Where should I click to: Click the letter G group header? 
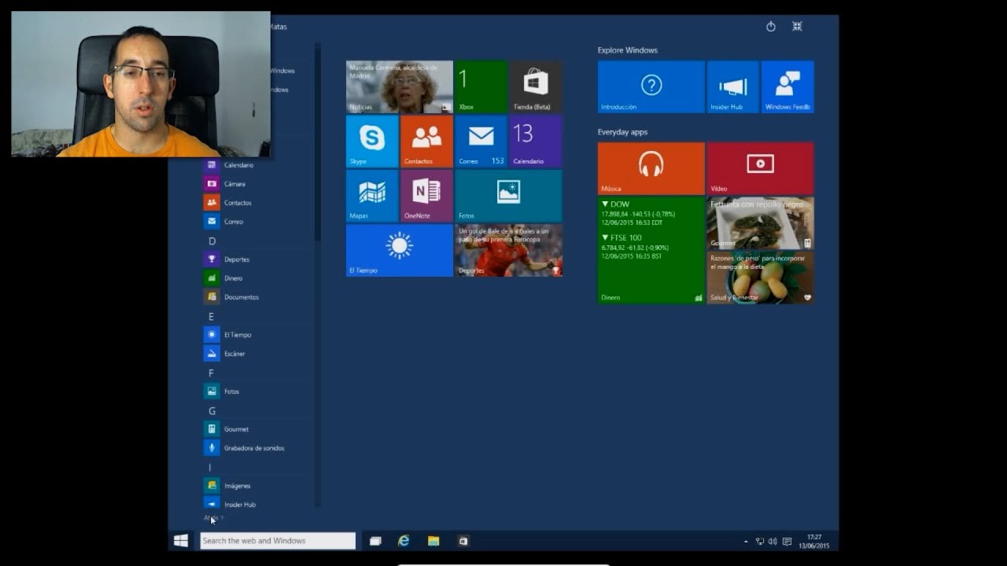click(212, 410)
